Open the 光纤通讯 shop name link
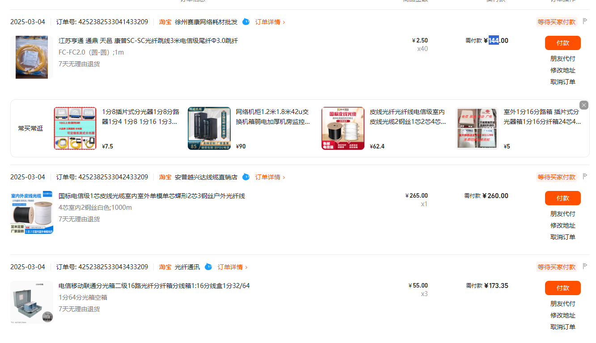596x343 pixels. point(187,267)
